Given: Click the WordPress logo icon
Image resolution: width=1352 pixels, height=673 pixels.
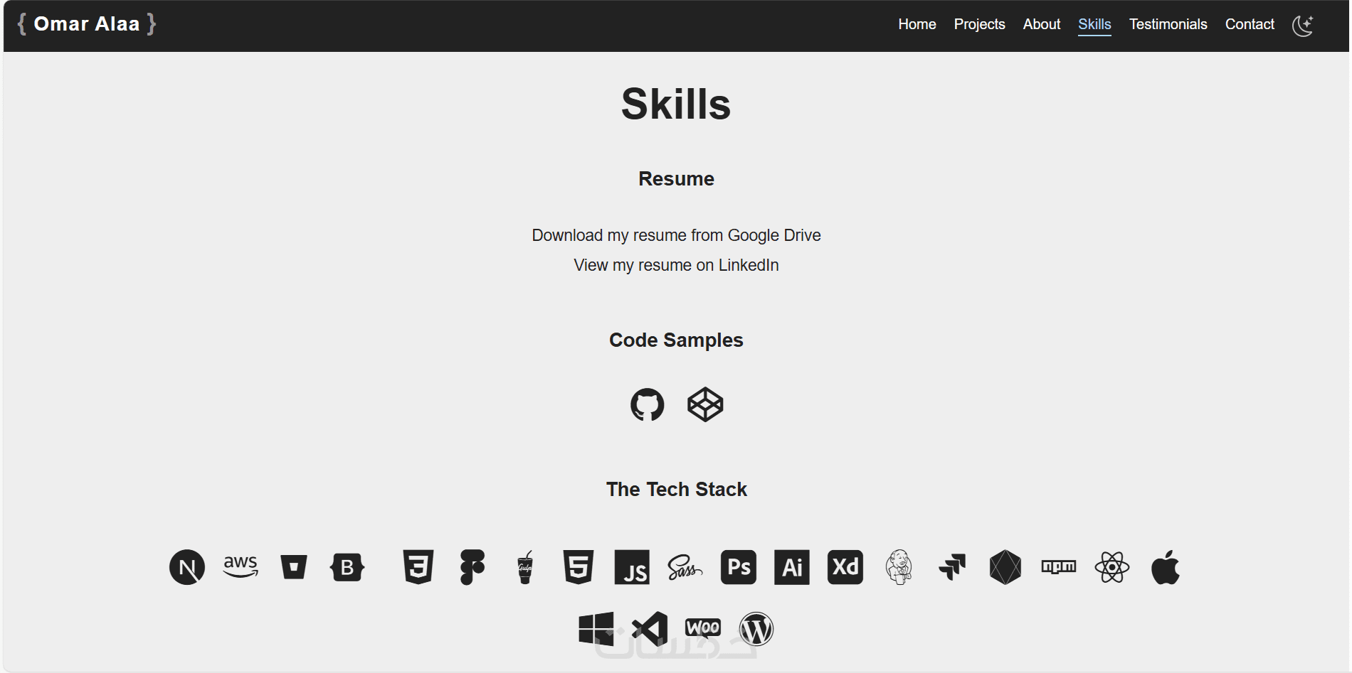Looking at the screenshot, I should click(x=756, y=629).
